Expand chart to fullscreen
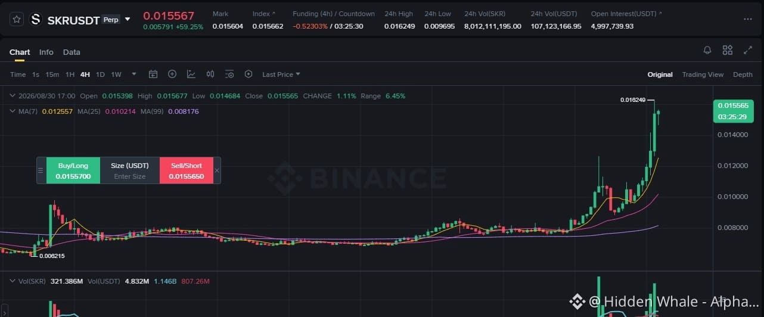 pos(748,50)
